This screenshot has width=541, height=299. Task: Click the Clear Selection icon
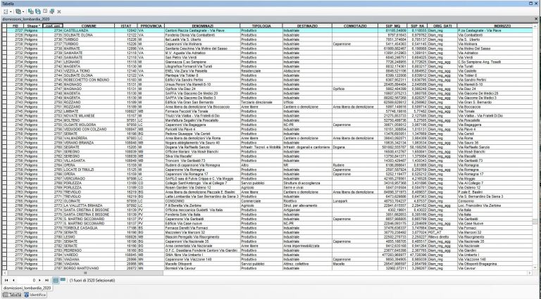pos(44,11)
